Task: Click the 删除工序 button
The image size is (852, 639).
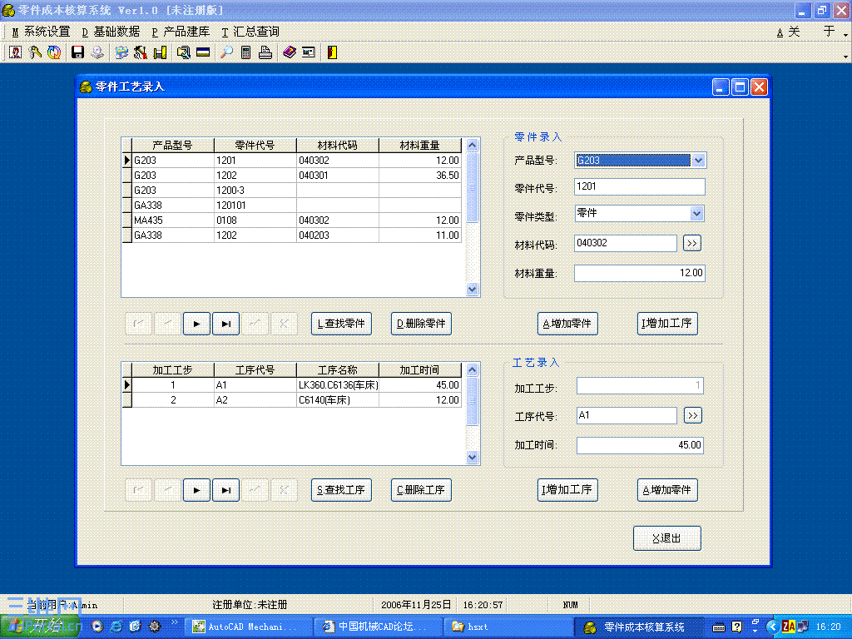Action: point(421,490)
